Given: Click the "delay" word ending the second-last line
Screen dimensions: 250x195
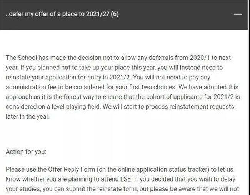Looking at the screenshot, I should pos(228,179).
